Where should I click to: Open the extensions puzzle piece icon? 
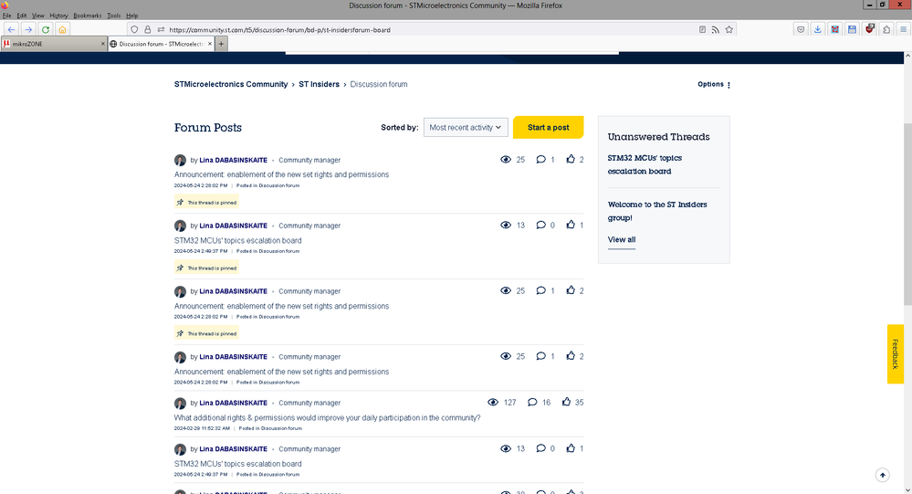(886, 29)
